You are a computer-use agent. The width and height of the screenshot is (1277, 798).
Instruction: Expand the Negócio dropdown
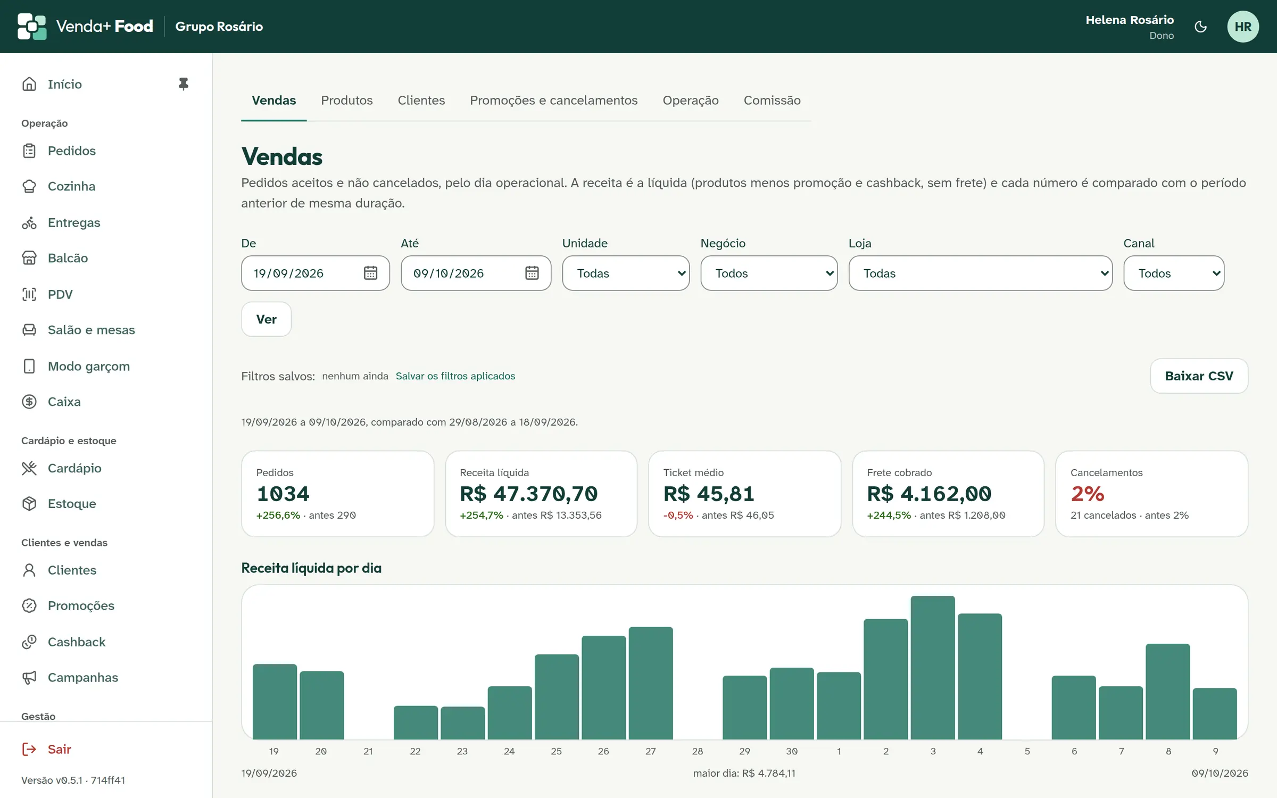769,273
